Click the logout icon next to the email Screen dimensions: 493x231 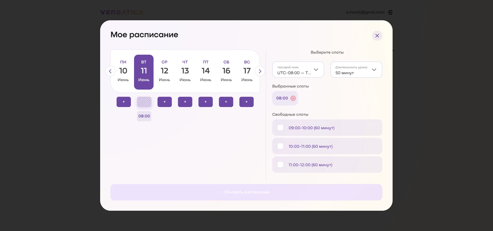pyautogui.click(x=390, y=12)
